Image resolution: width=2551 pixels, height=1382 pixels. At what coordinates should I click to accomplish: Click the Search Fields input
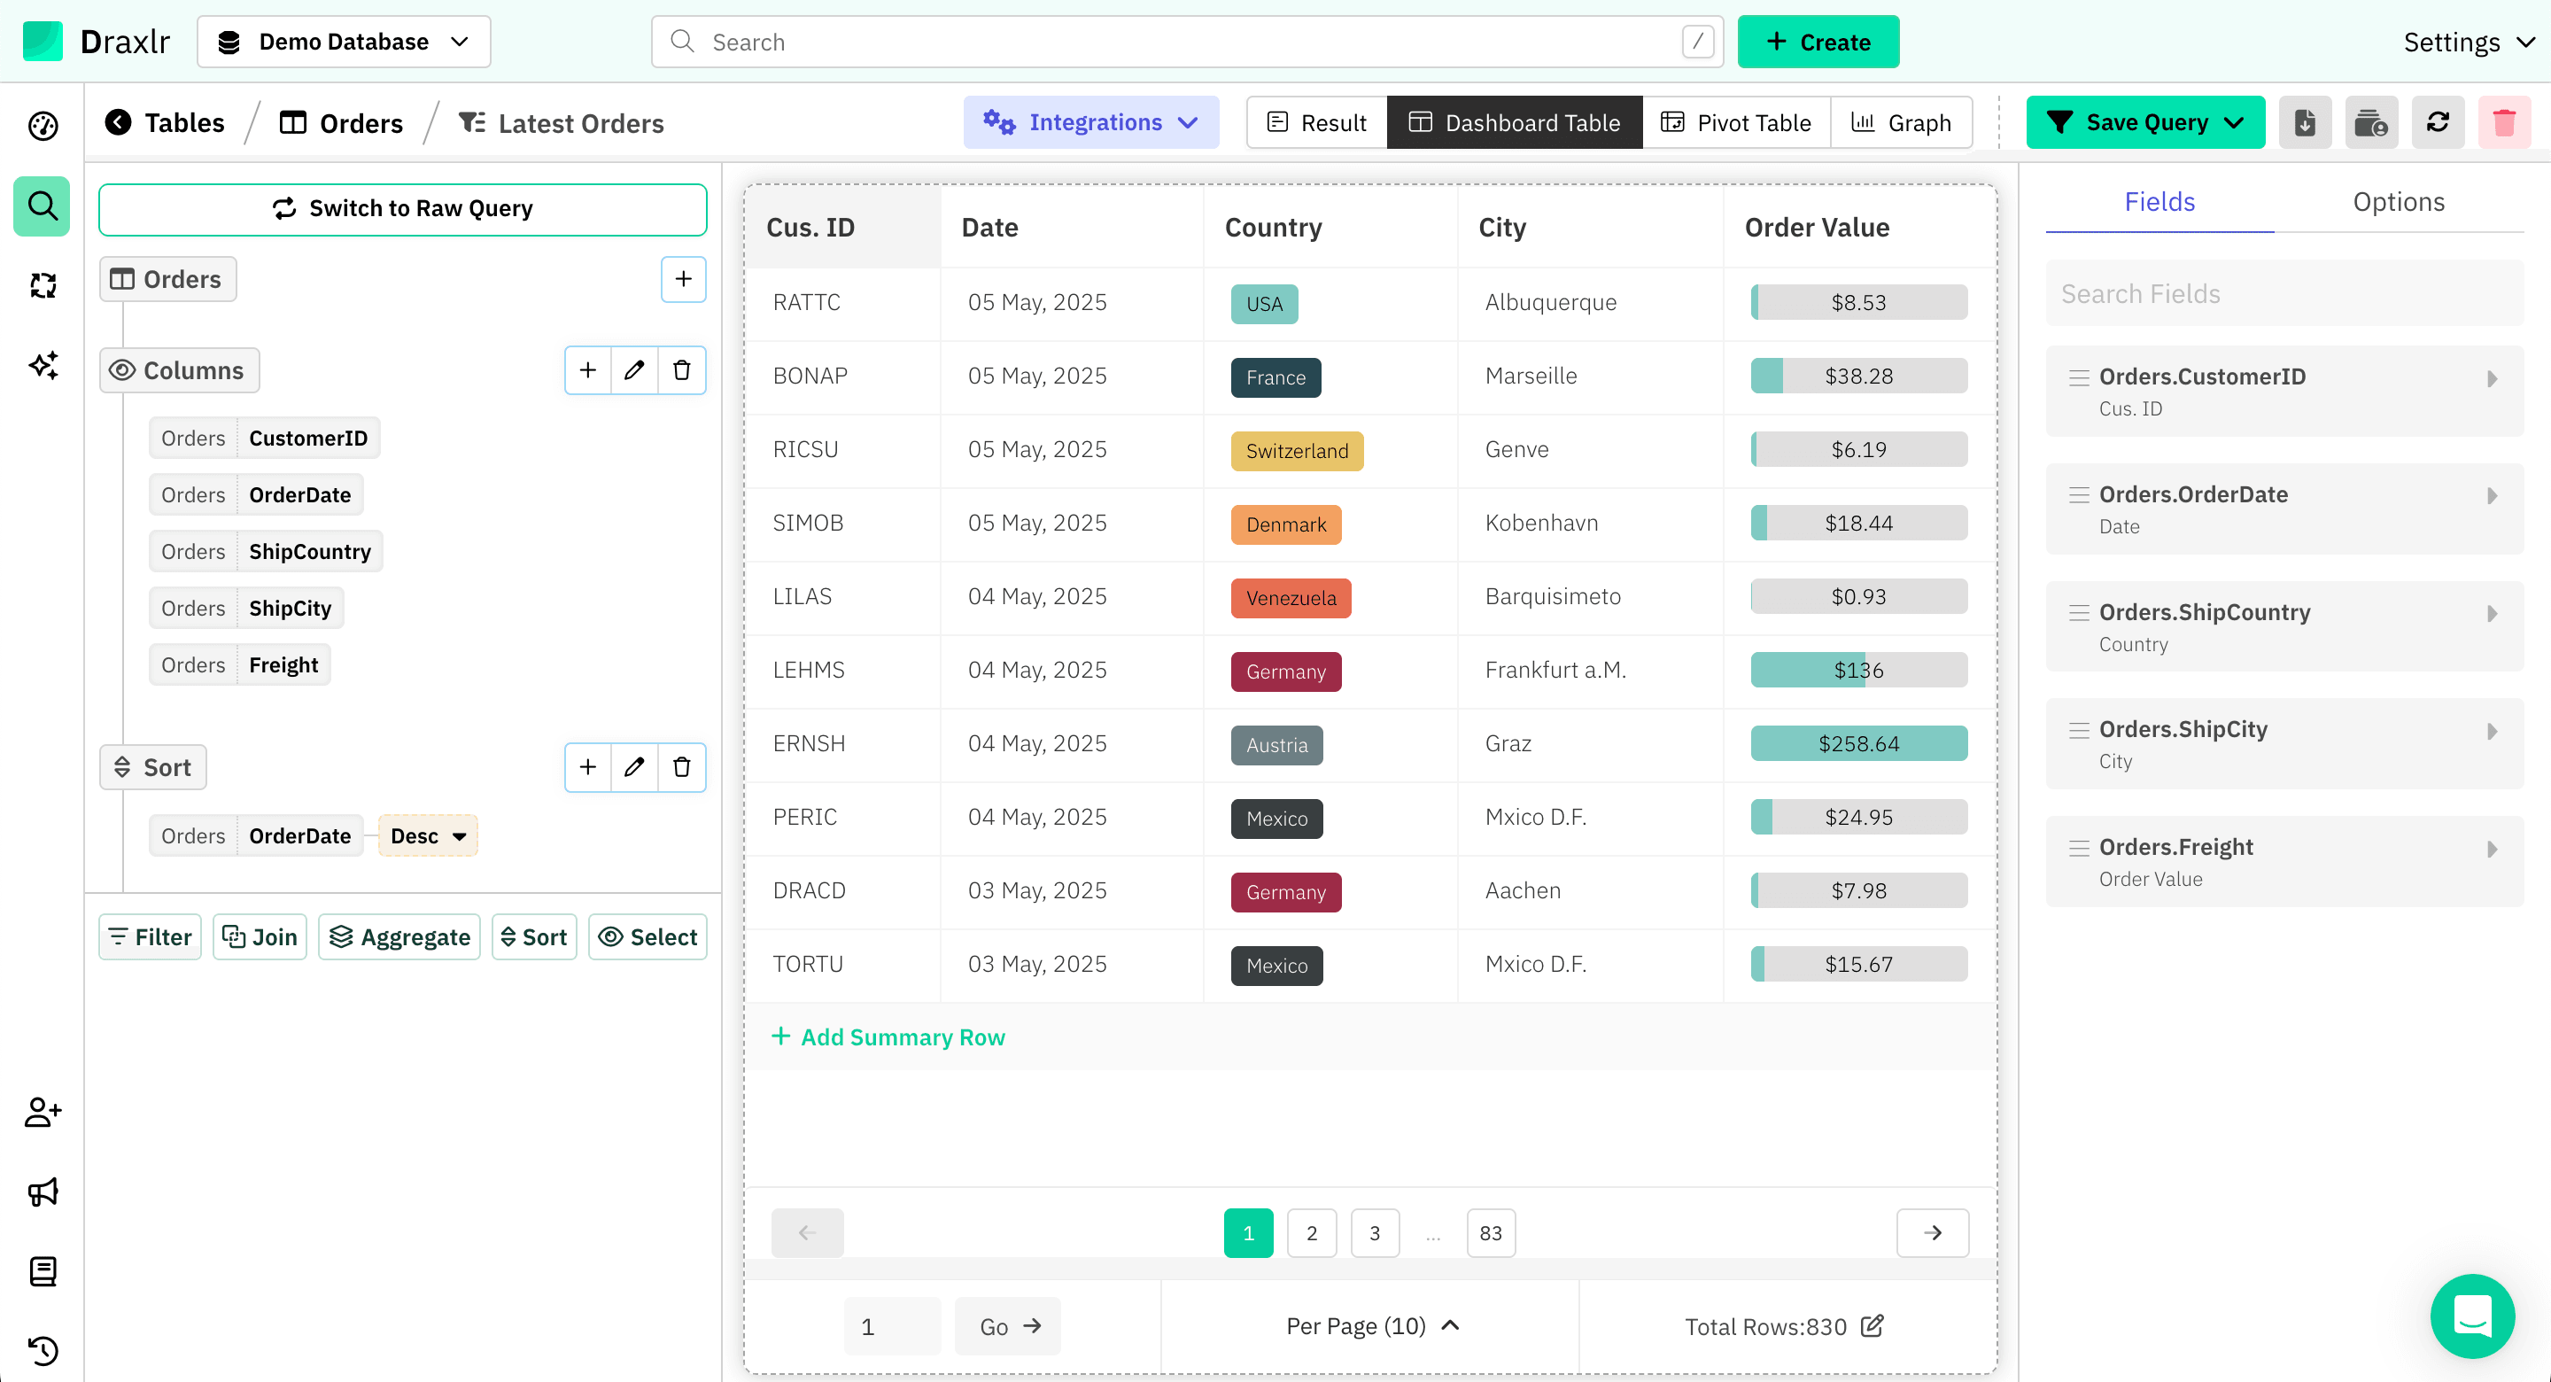pos(2283,294)
